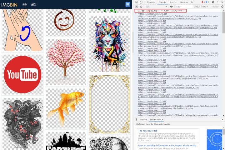Open the youtube-logo image URL link

pos(178,86)
